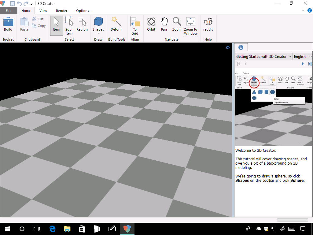Open the blue Help question mark icon
This screenshot has height=235, width=313.
(309, 11)
